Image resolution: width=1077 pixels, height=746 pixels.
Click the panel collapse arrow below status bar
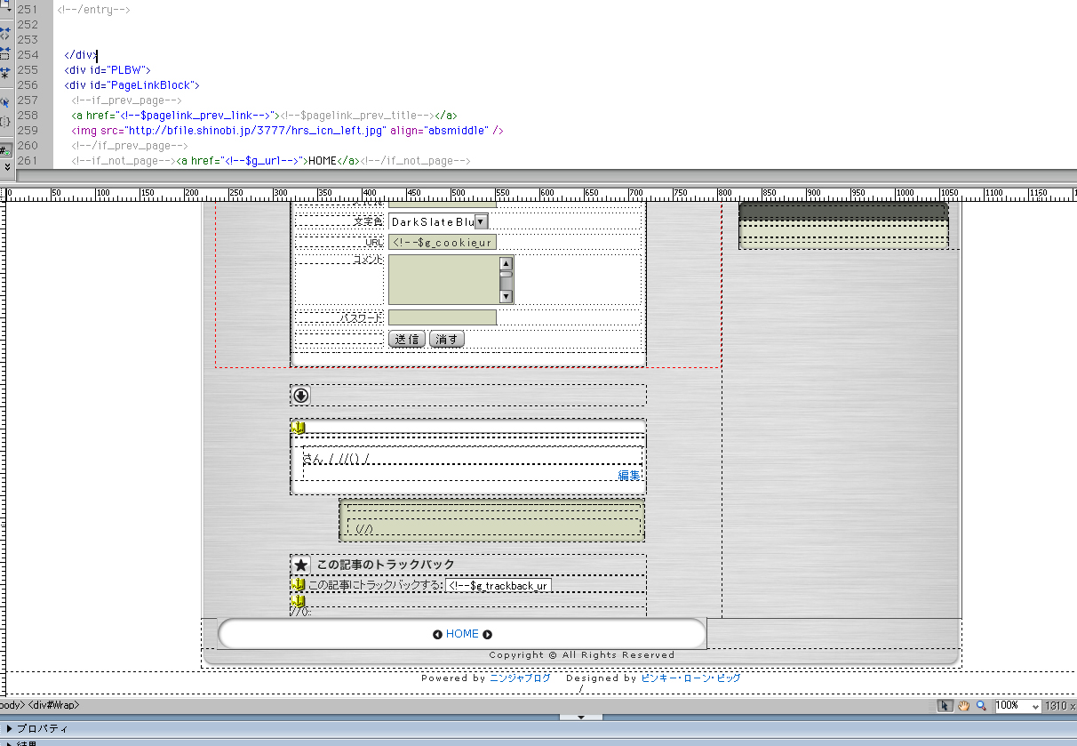pos(581,717)
